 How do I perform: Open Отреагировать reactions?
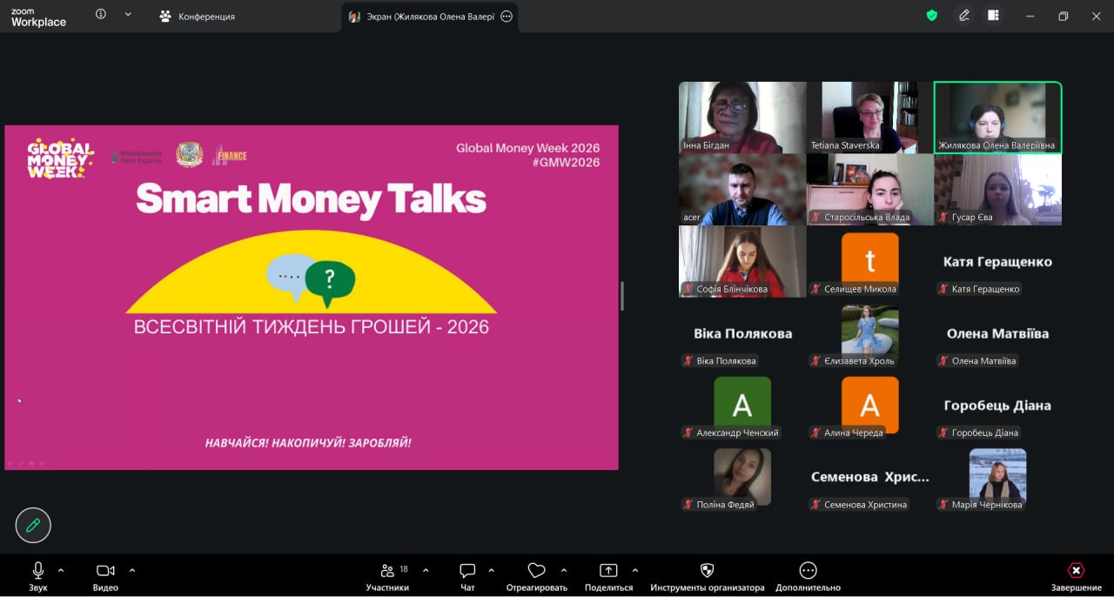(x=536, y=576)
